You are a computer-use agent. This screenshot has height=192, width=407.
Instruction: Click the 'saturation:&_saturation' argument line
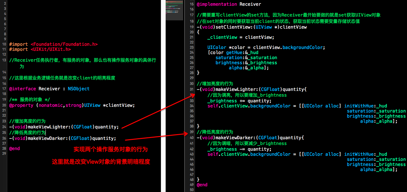(x=246, y=58)
